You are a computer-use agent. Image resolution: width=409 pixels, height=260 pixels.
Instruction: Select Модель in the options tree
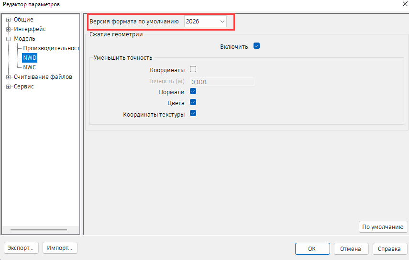[24, 39]
